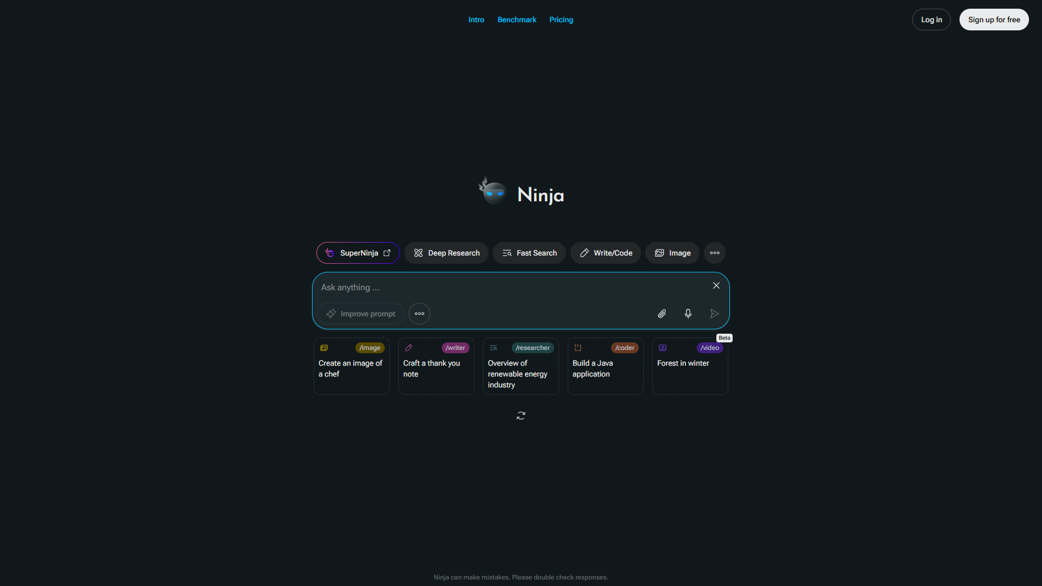Click the /writer tag badge

coord(455,348)
